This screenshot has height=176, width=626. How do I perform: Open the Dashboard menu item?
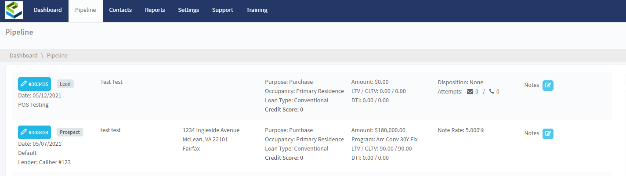(x=47, y=10)
